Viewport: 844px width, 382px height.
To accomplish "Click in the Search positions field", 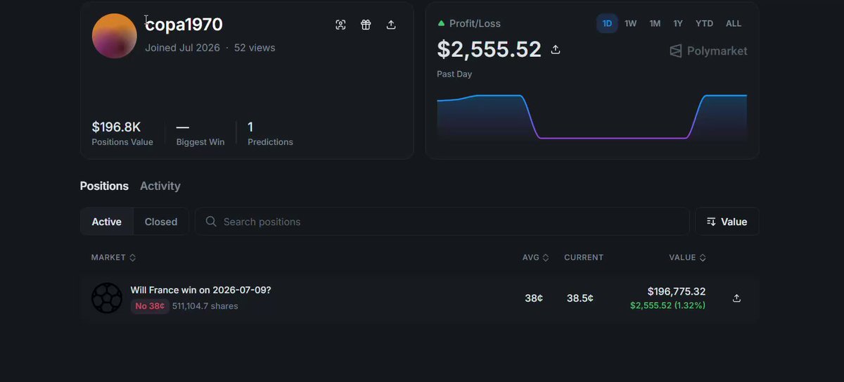I will coord(442,222).
